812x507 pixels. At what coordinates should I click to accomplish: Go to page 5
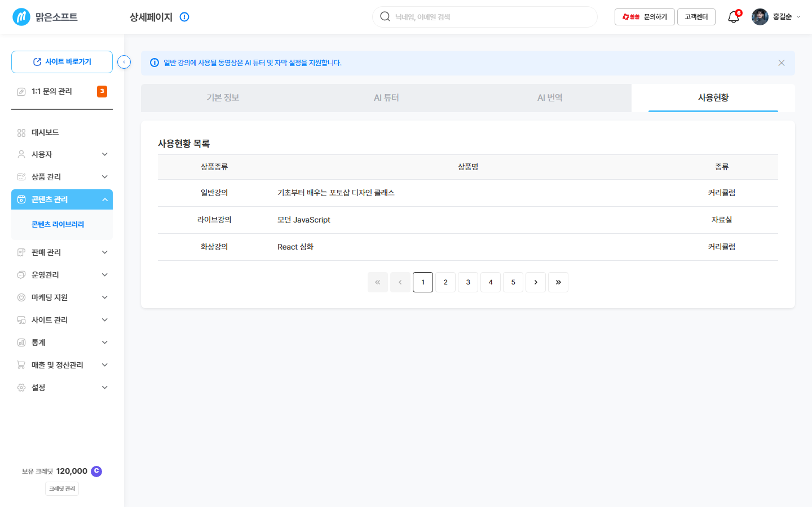pos(513,282)
